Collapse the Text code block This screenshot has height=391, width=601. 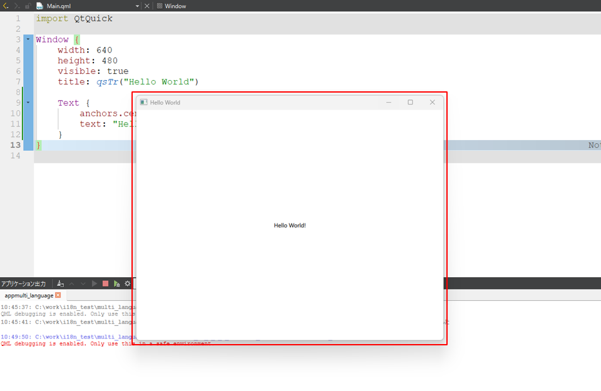coord(28,103)
